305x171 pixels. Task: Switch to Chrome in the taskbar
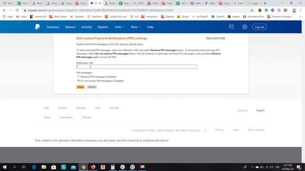83,167
